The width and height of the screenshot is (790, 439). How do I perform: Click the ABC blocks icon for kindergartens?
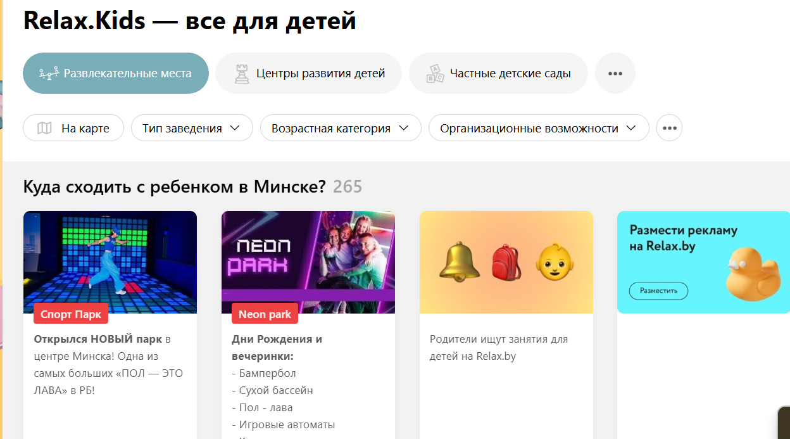435,73
